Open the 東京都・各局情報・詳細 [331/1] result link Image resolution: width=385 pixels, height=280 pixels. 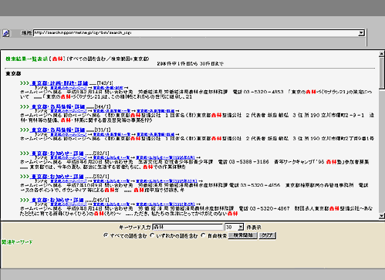point(58,130)
